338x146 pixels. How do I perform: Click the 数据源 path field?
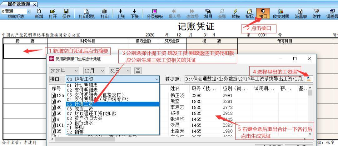coord(245,79)
